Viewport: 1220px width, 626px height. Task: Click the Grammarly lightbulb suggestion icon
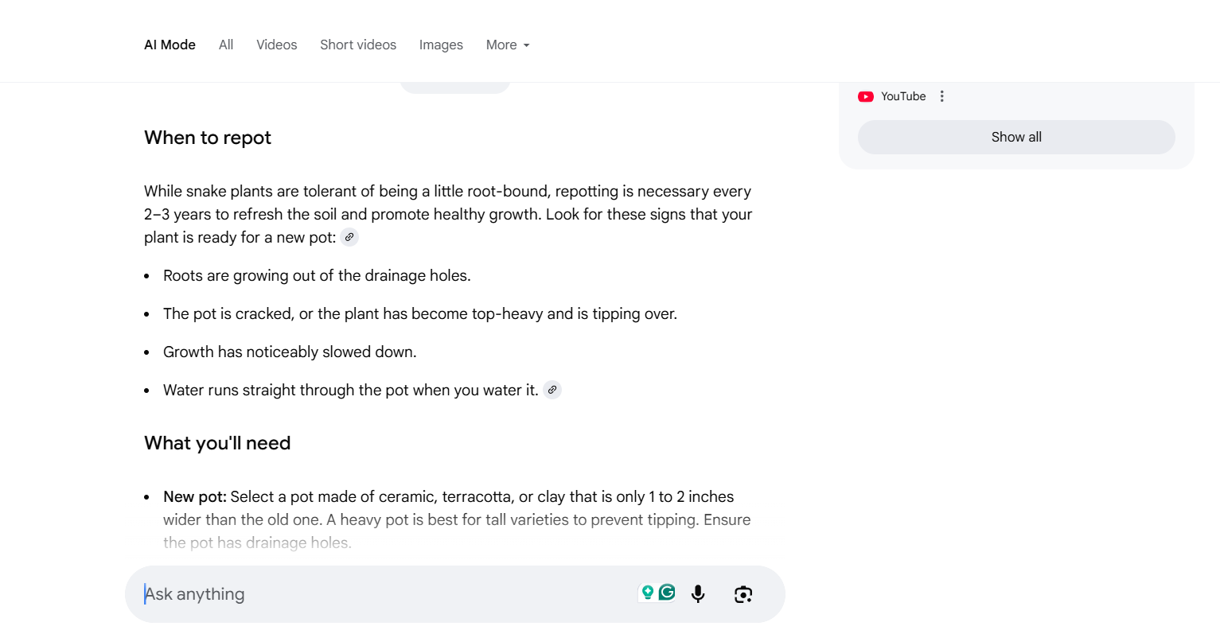click(x=648, y=592)
